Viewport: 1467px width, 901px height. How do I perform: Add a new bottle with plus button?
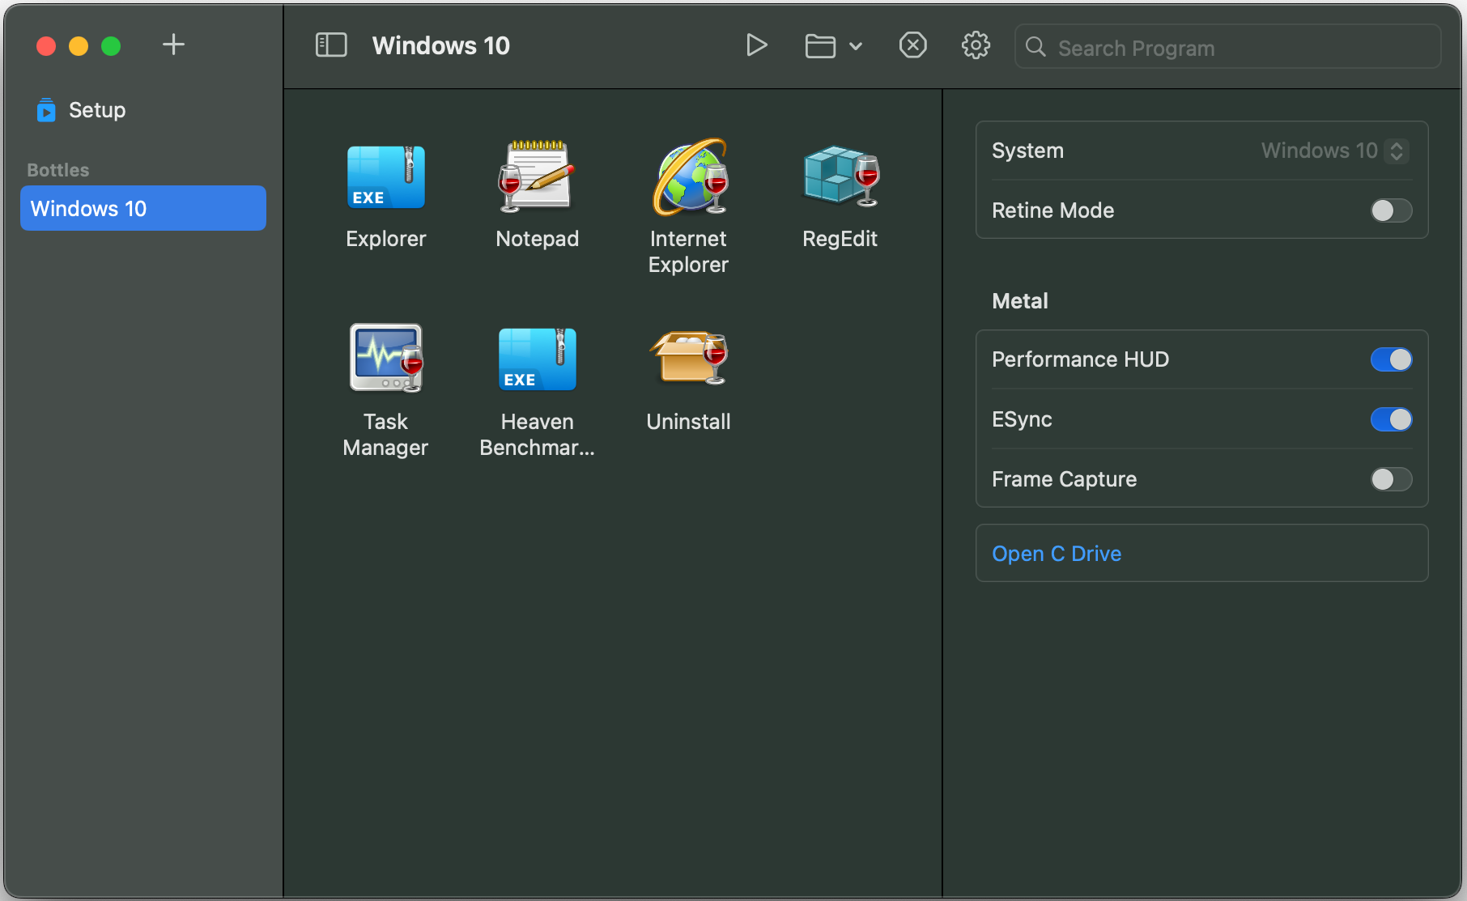(x=173, y=45)
